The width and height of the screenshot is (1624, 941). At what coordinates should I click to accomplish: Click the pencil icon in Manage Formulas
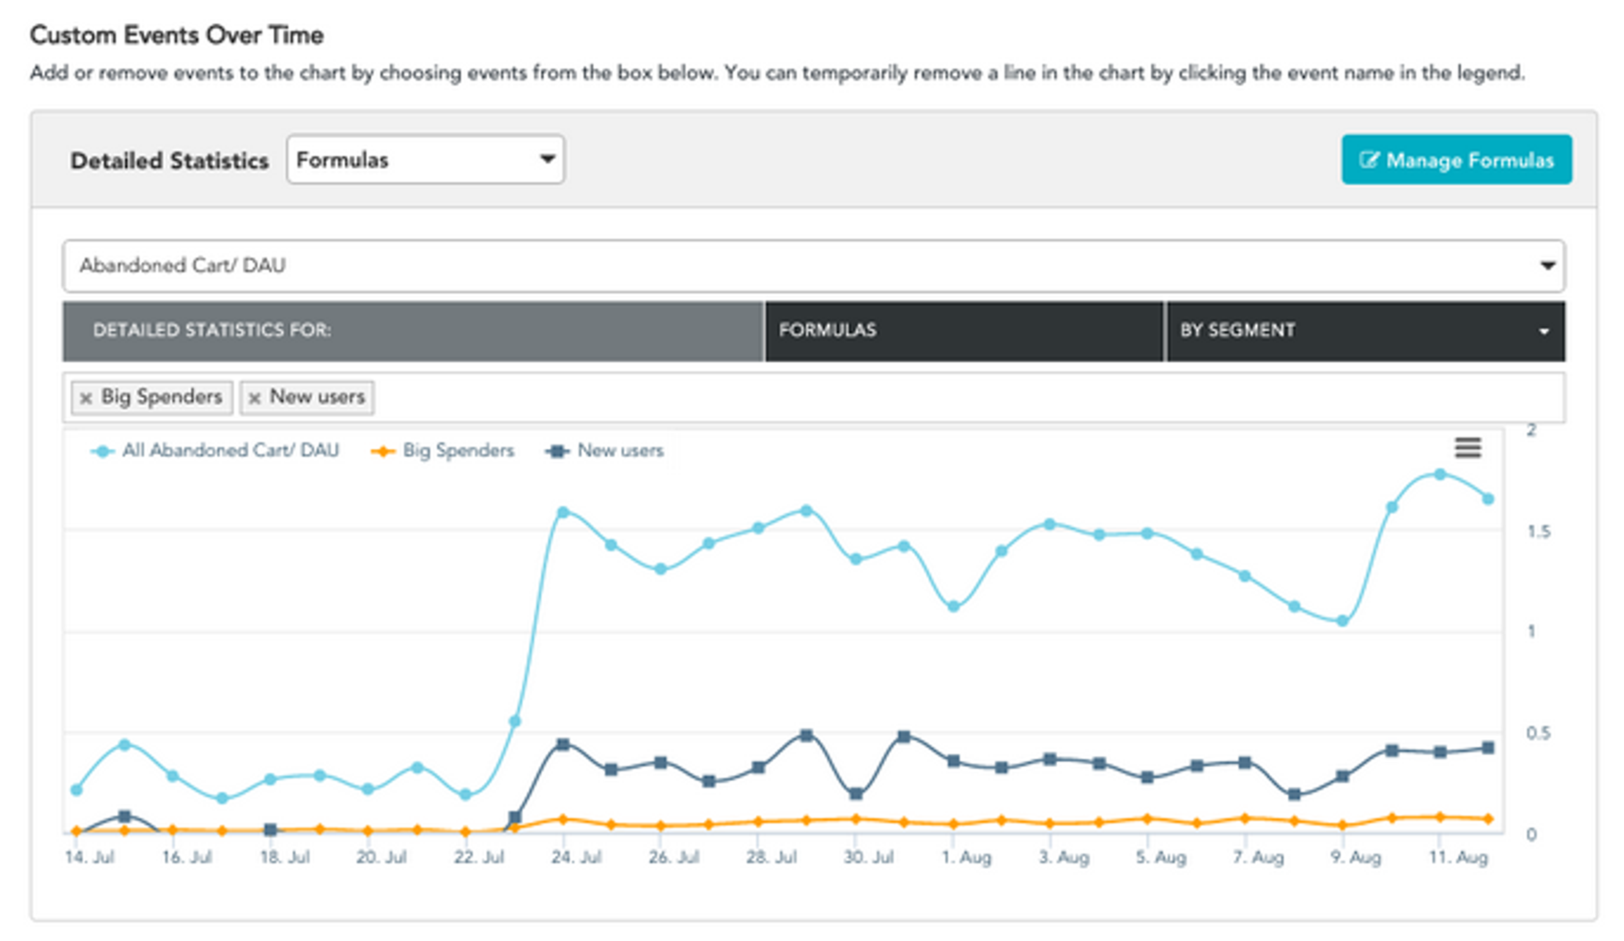(x=1369, y=159)
